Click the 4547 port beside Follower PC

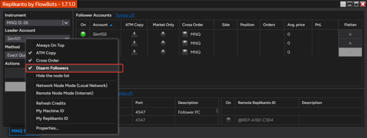coord(154,112)
